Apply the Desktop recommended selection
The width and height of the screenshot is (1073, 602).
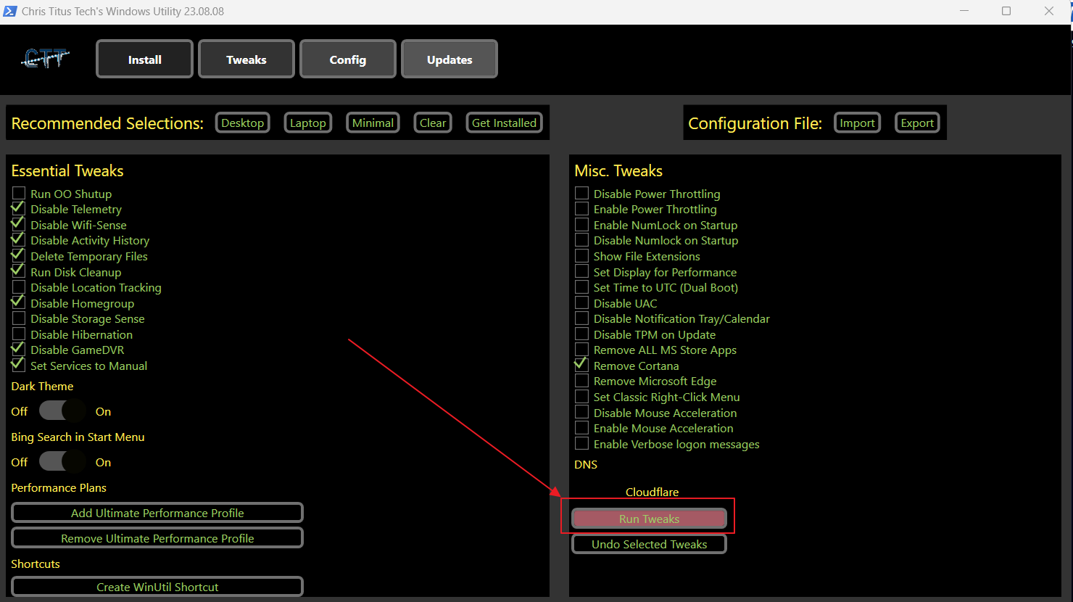(243, 123)
